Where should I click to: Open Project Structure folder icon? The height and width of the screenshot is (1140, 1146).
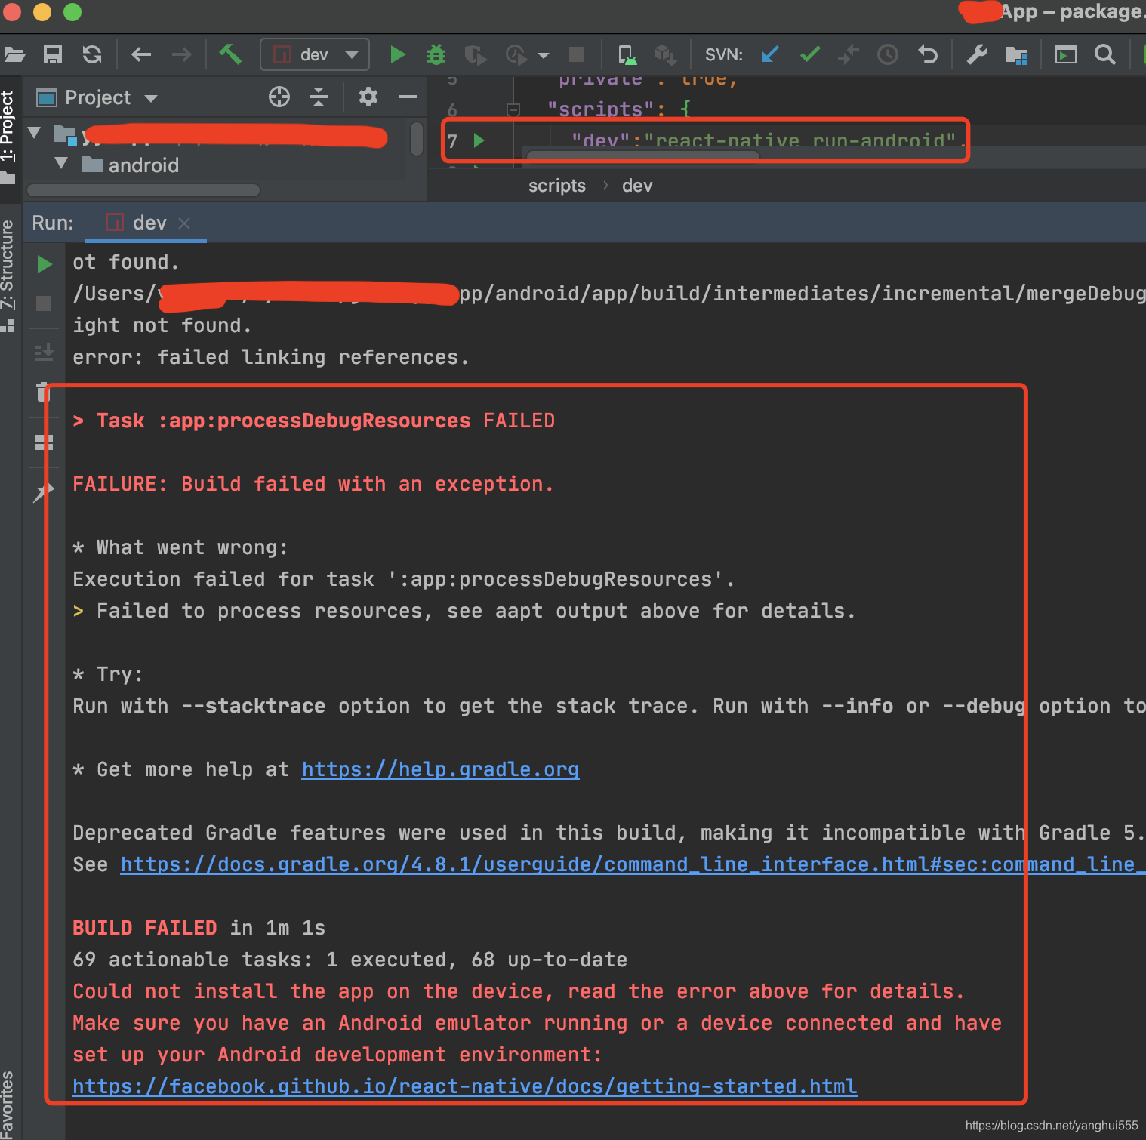[1016, 54]
